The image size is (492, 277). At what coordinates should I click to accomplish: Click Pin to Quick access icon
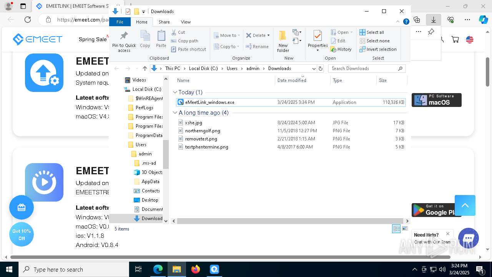click(x=124, y=42)
